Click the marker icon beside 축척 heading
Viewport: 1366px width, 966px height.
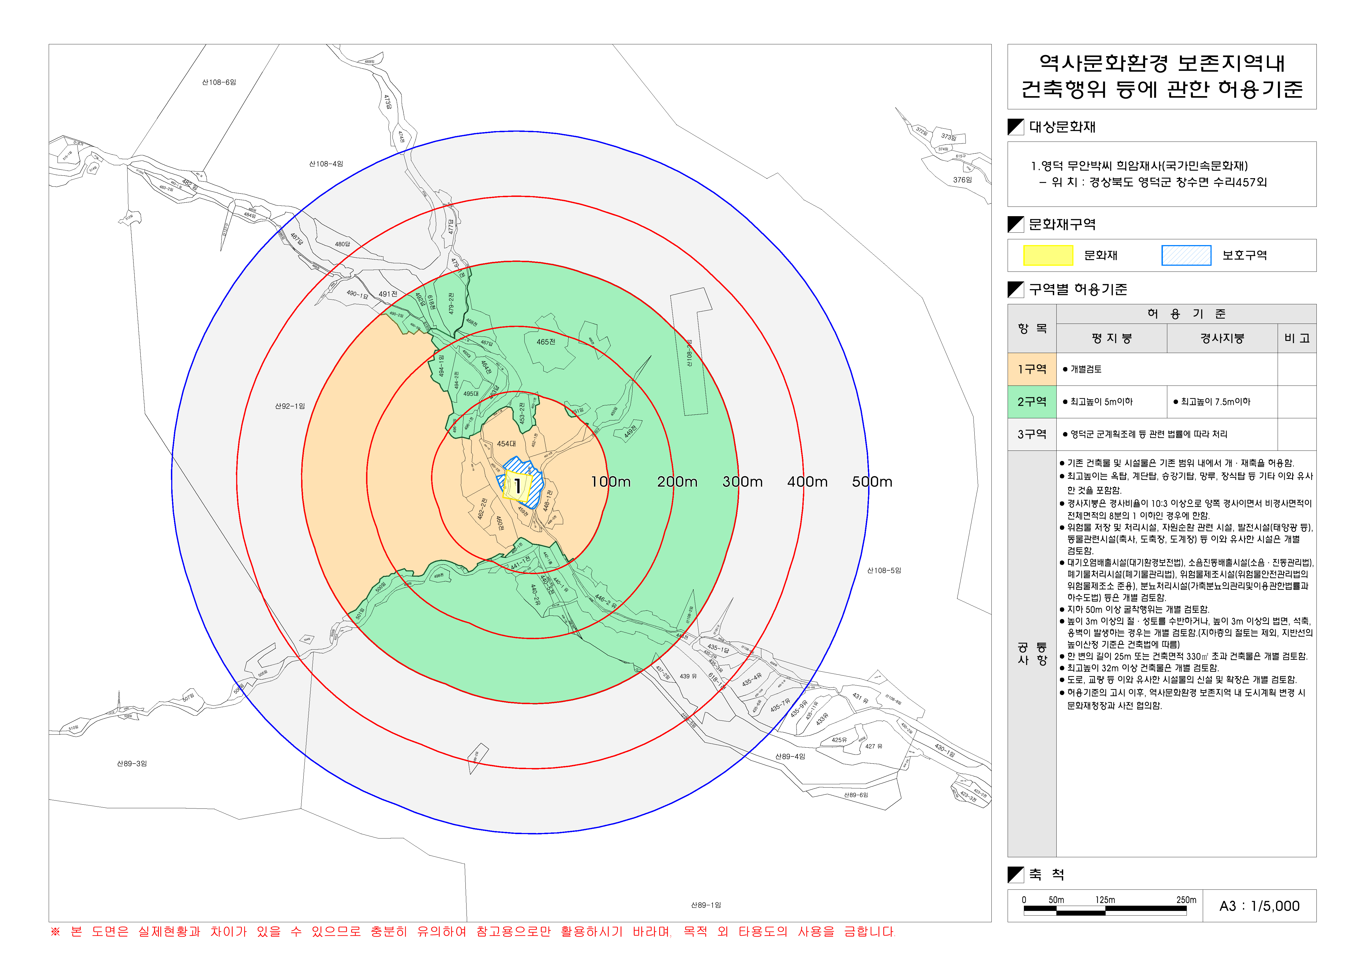point(1015,874)
